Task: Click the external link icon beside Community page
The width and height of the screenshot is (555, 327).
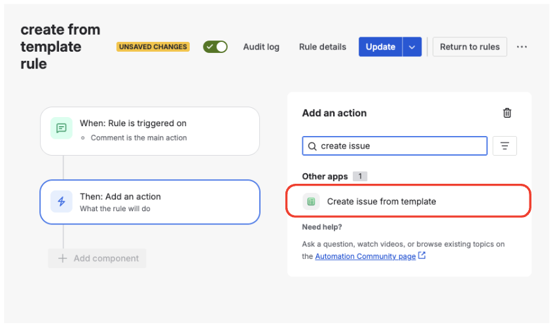Action: (422, 256)
